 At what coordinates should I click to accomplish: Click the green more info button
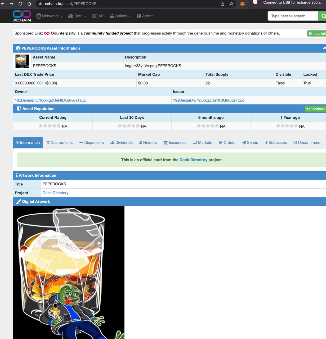coord(317,33)
